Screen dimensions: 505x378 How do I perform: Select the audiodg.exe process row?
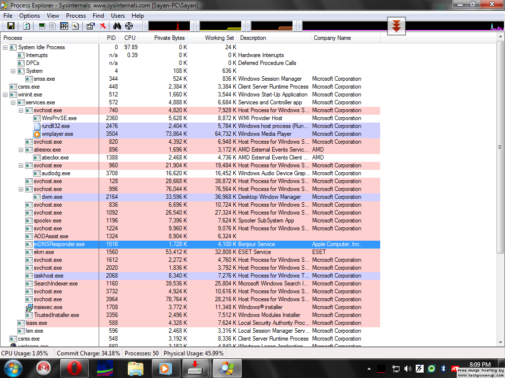[x=190, y=173]
